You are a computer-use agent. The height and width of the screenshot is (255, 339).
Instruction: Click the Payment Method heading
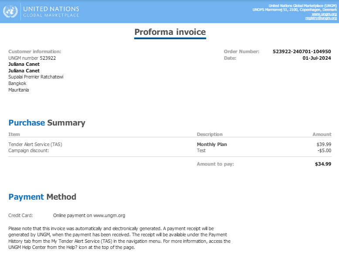[x=42, y=197]
